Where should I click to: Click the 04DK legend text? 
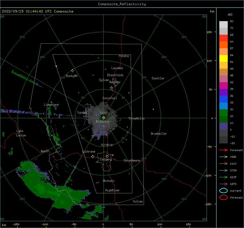[233, 157]
